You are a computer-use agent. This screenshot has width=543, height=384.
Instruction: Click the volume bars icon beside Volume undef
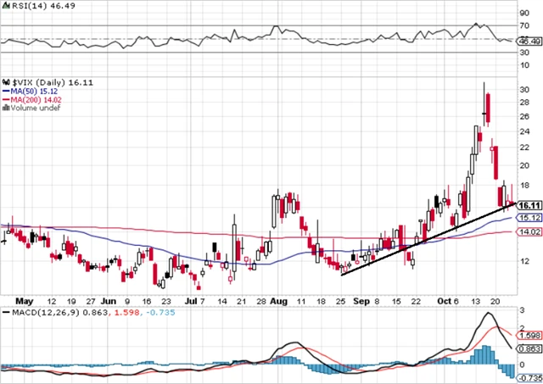(6, 108)
